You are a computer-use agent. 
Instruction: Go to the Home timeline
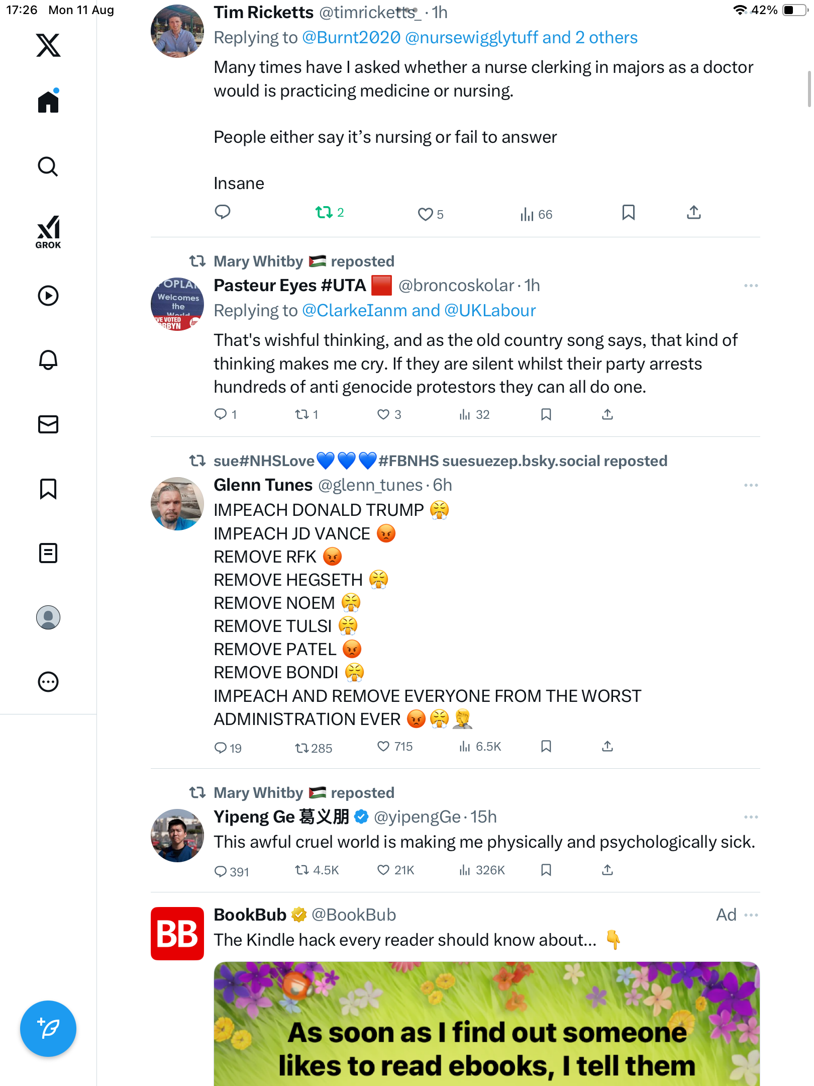[x=48, y=102]
